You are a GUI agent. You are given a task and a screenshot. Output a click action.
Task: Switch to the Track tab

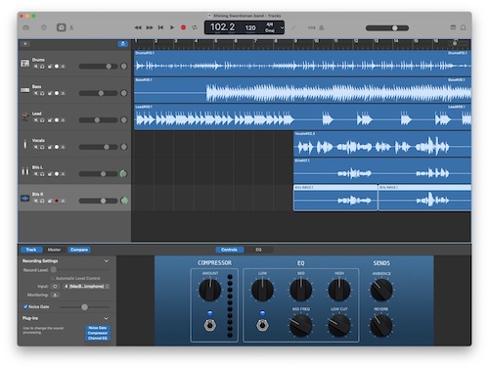31,250
